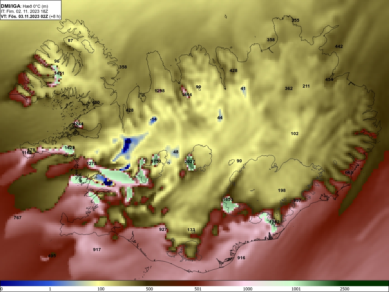Viewport: 389px width, 292px height.
Task: Select the map value 96
Action: [x=57, y=61]
